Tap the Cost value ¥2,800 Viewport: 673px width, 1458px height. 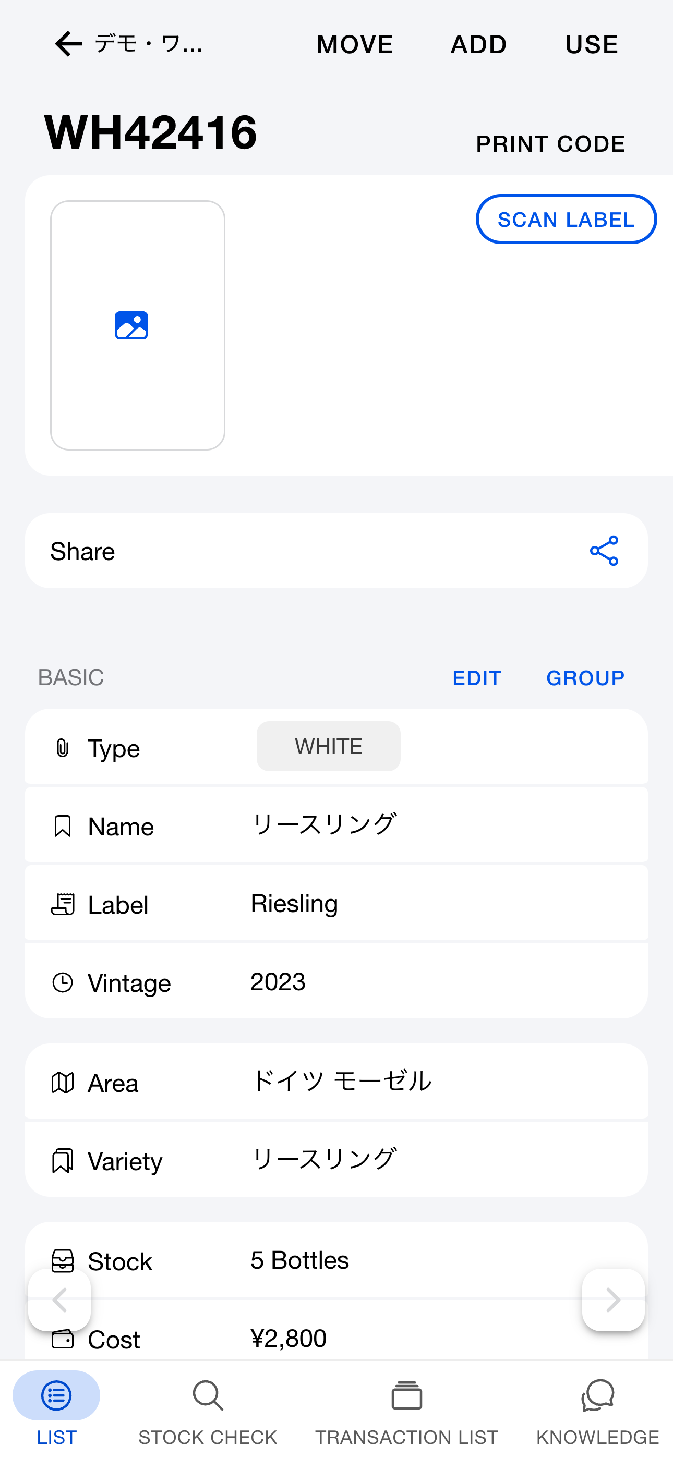click(x=289, y=1338)
